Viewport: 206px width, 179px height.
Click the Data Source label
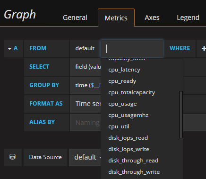(x=45, y=157)
